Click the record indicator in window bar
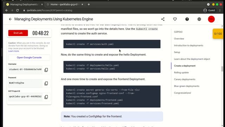Image resolution: width=225 pixels, height=127 pixels. 208,5
